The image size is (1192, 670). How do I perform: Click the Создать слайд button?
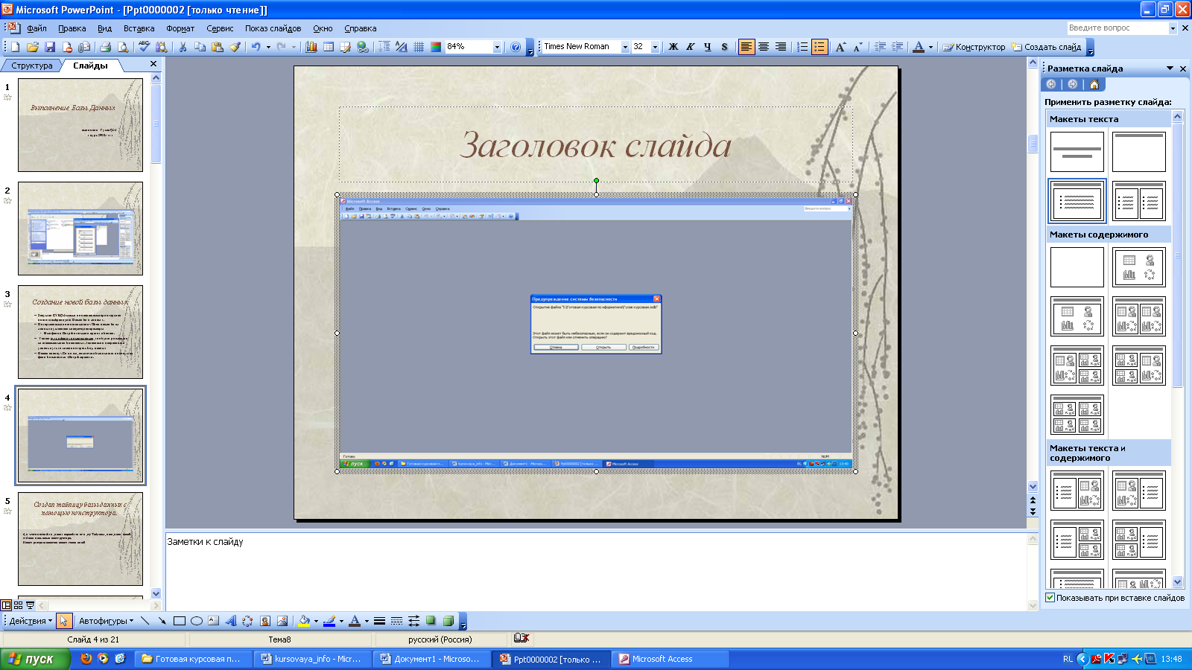[1046, 47]
